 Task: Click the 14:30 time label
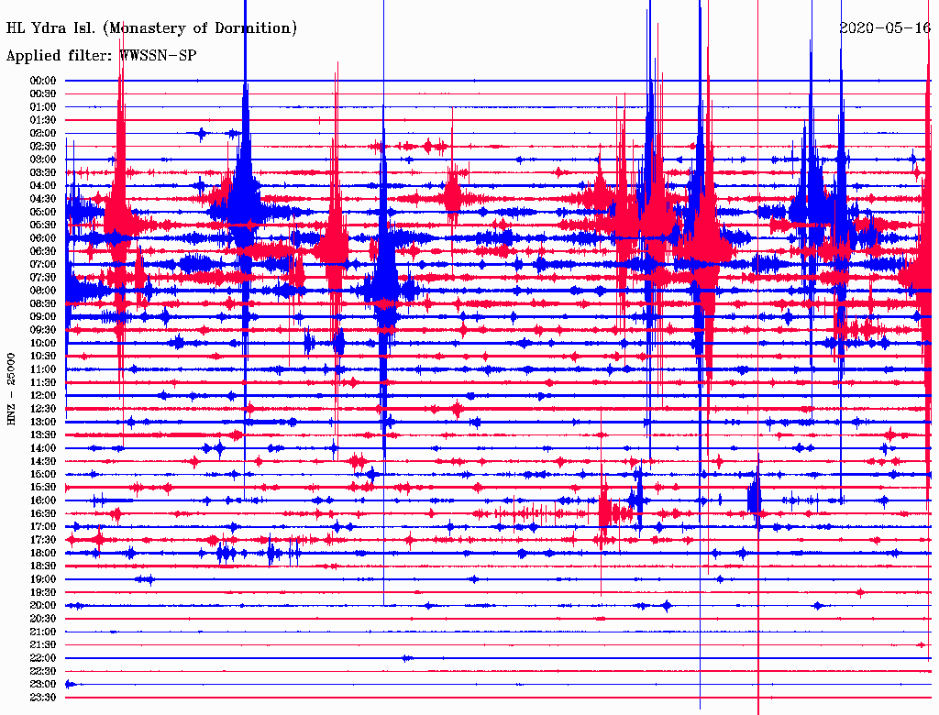(x=43, y=461)
